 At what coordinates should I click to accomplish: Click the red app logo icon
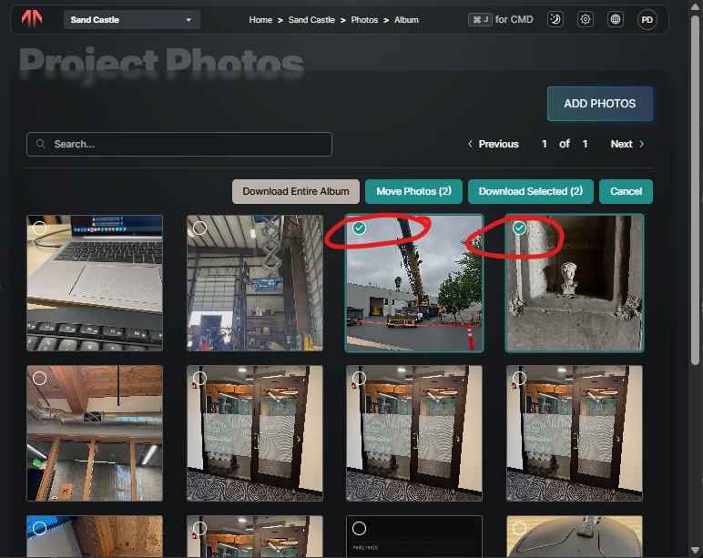pyautogui.click(x=32, y=19)
